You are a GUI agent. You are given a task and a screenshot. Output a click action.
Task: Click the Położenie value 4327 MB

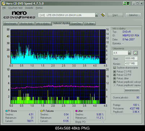click(135, 108)
